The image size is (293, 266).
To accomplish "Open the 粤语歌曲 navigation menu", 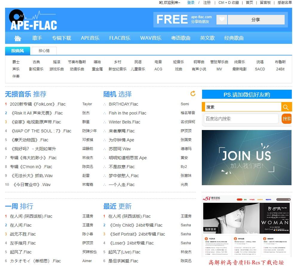I will pos(181,38).
